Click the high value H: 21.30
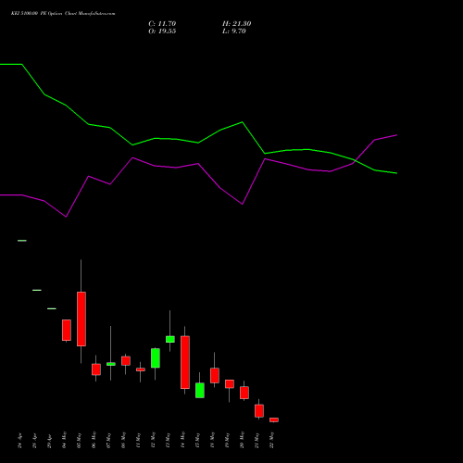463x463 pixels. click(237, 24)
